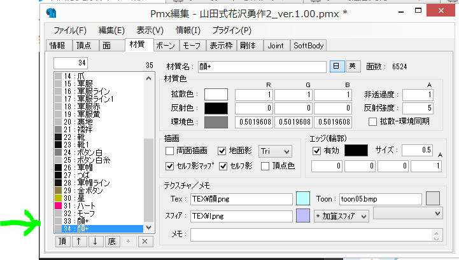Switch to 情報 tab
Screen dimensions: 459x260
coord(59,46)
